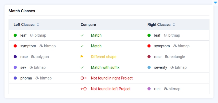Click Match status in the leaf row

point(96,35)
